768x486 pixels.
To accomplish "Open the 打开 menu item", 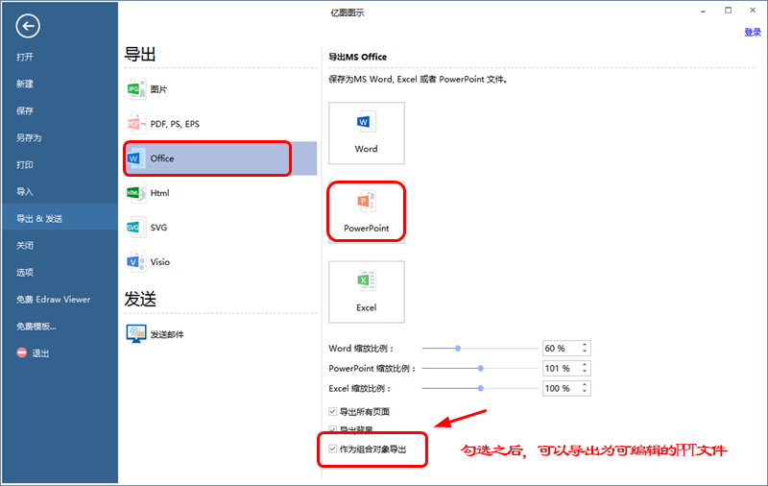I will [25, 57].
